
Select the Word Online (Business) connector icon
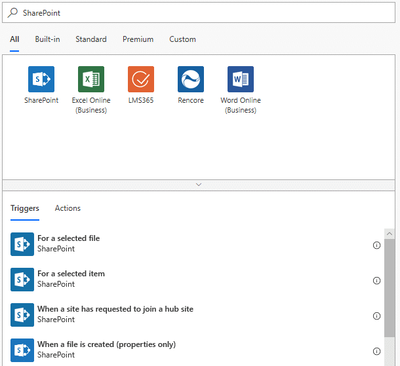241,79
